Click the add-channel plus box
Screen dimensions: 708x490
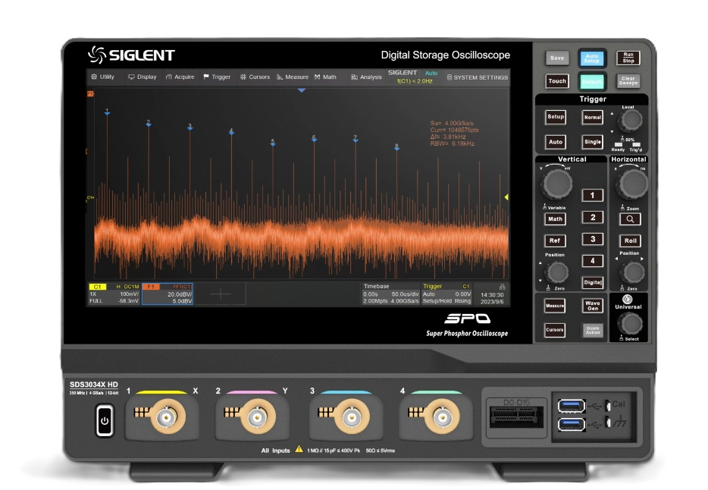[x=221, y=294]
